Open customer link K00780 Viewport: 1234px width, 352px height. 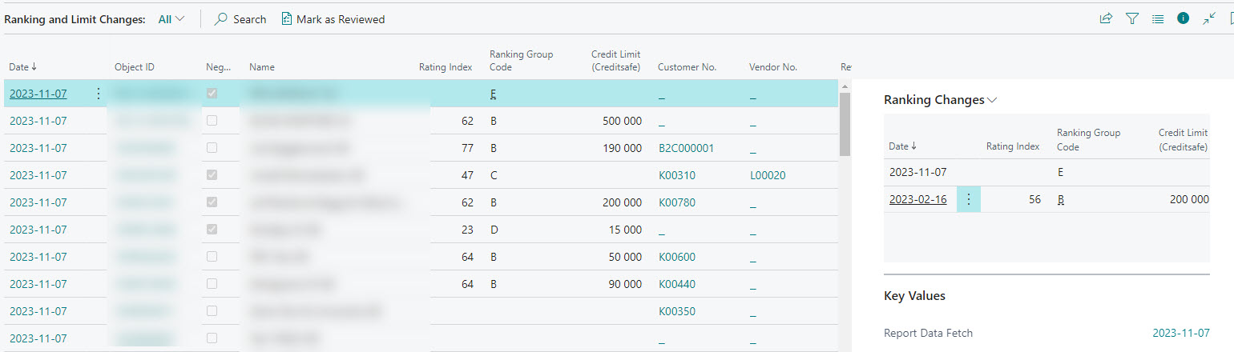click(676, 202)
